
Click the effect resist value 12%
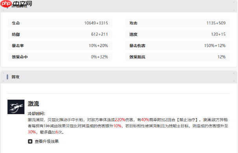(x=221, y=57)
